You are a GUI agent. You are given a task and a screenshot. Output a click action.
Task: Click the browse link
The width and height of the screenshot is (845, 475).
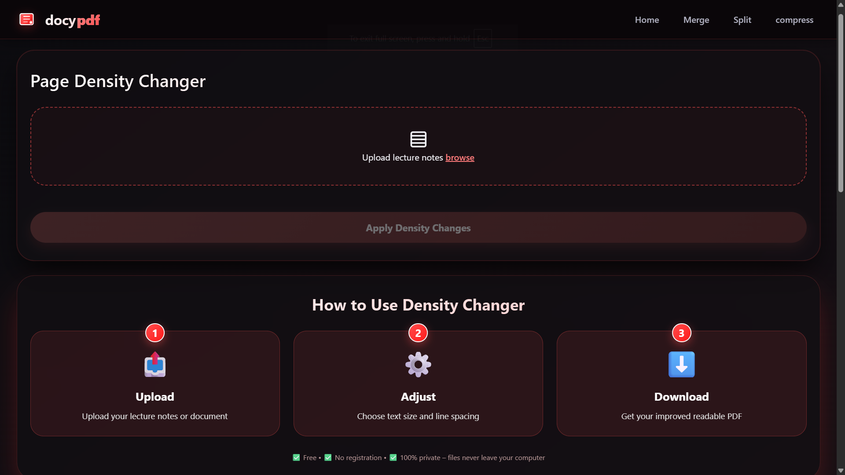tap(459, 157)
